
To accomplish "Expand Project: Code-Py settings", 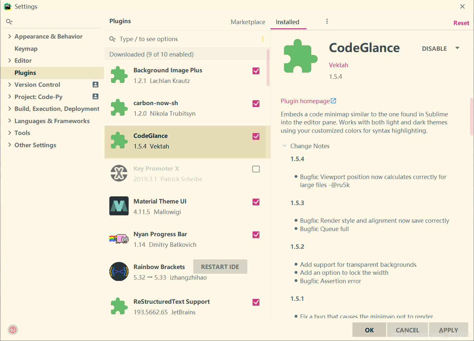I will 10,97.
